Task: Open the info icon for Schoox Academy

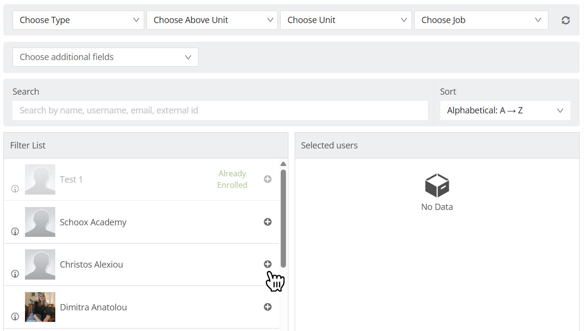Action: (15, 232)
